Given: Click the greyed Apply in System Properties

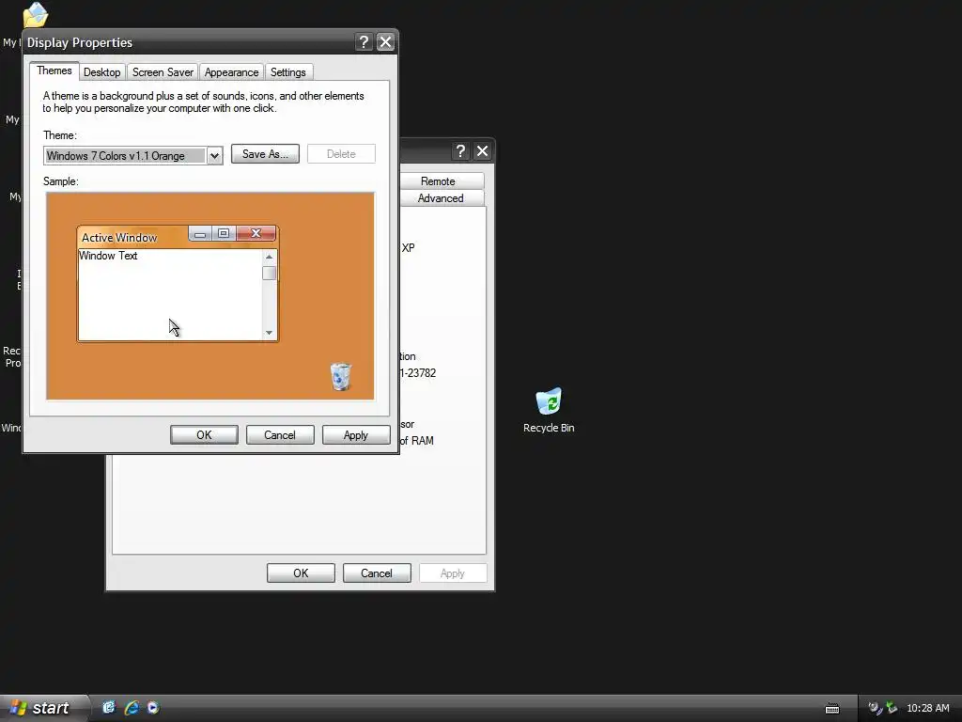Looking at the screenshot, I should [453, 573].
